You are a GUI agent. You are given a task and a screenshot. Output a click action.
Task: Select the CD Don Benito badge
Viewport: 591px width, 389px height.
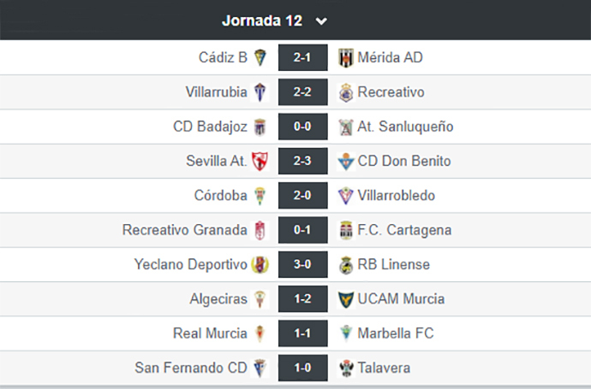pyautogui.click(x=346, y=161)
